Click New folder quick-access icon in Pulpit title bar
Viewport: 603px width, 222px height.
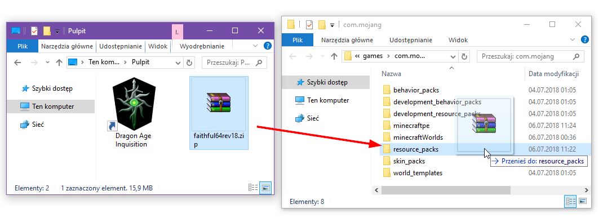[47, 31]
